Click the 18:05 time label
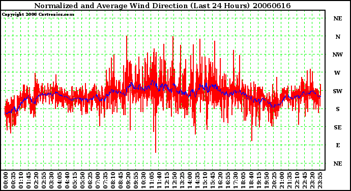Viewport: 351px width, 191px height. point(244,180)
